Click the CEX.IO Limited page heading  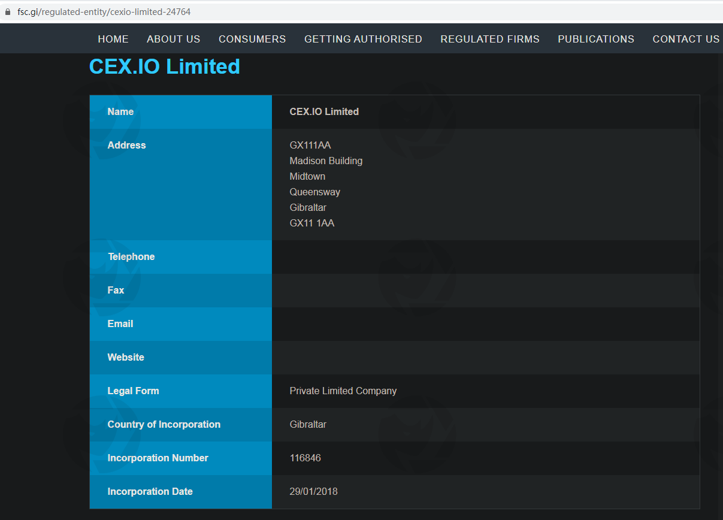click(x=164, y=66)
